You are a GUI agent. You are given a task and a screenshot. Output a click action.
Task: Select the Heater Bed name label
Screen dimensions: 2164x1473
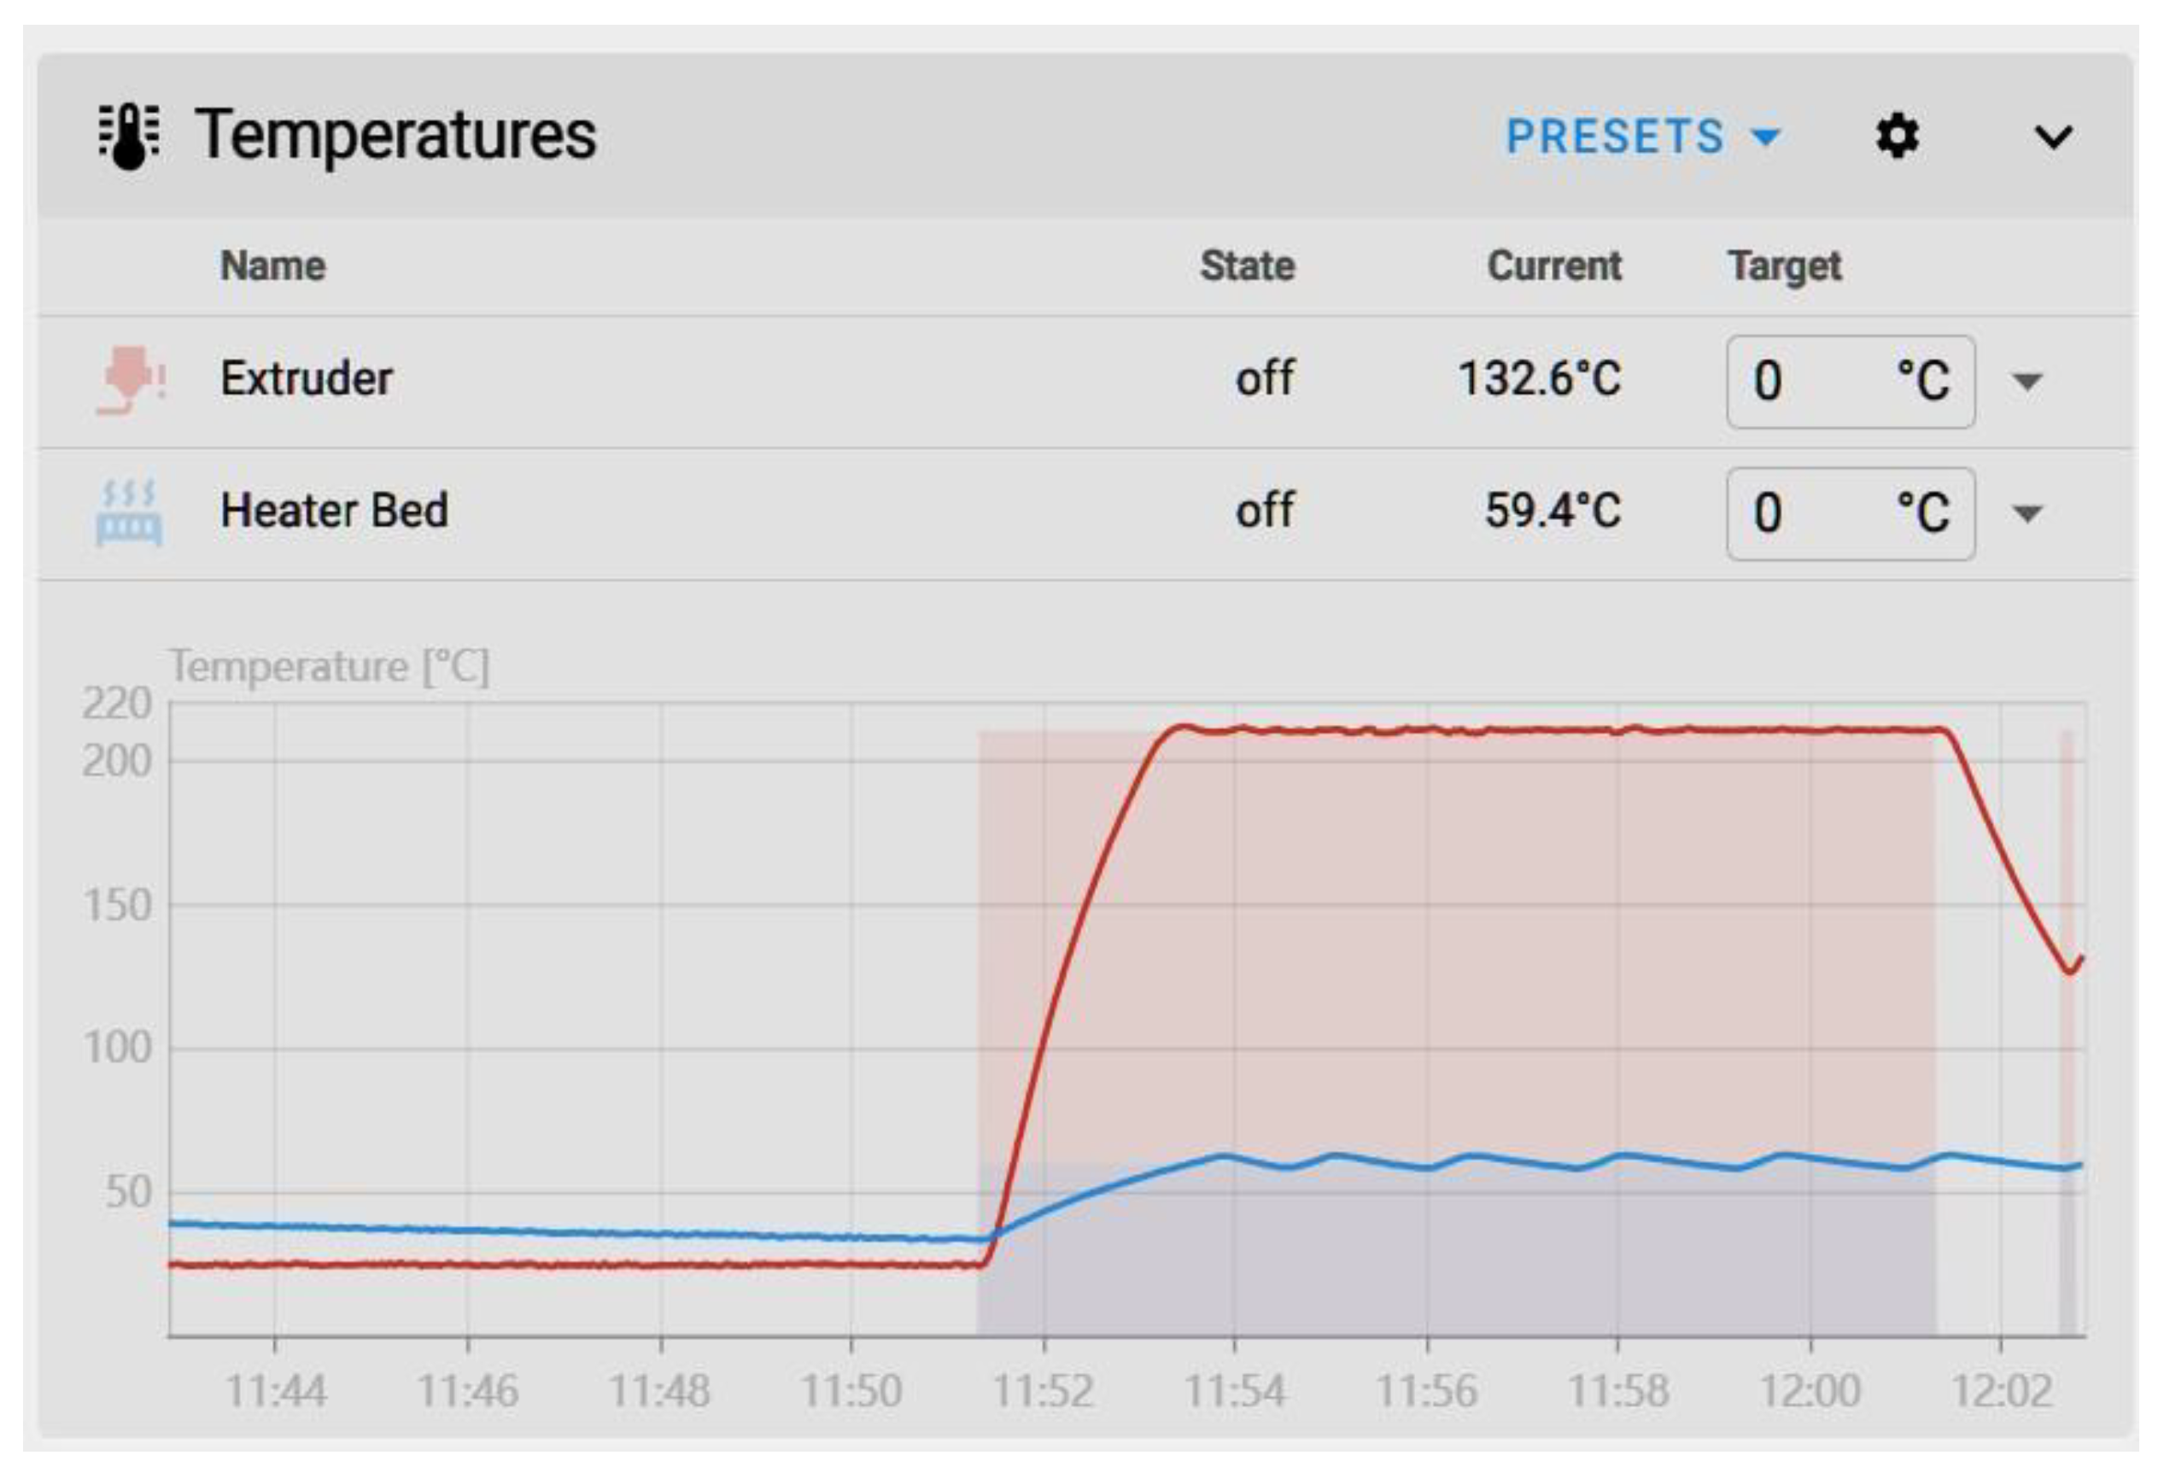click(x=334, y=511)
